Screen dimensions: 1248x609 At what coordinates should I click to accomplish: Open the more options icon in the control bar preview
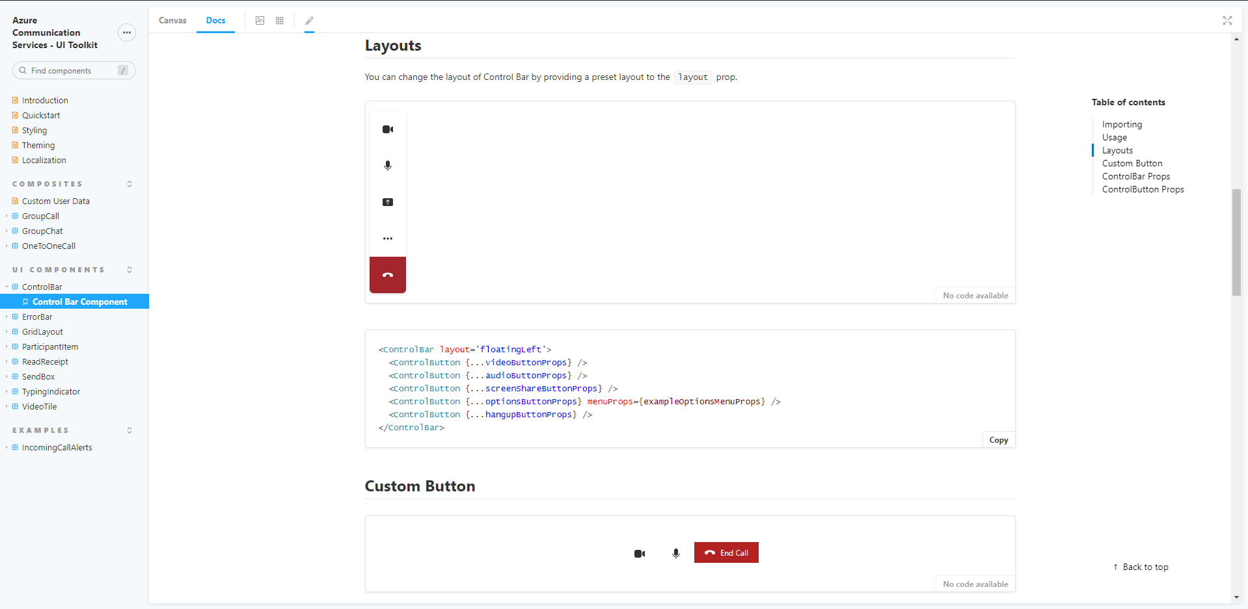pos(387,238)
